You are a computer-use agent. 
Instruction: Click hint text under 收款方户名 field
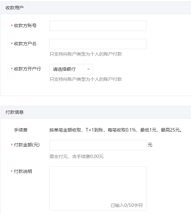coord(86,54)
